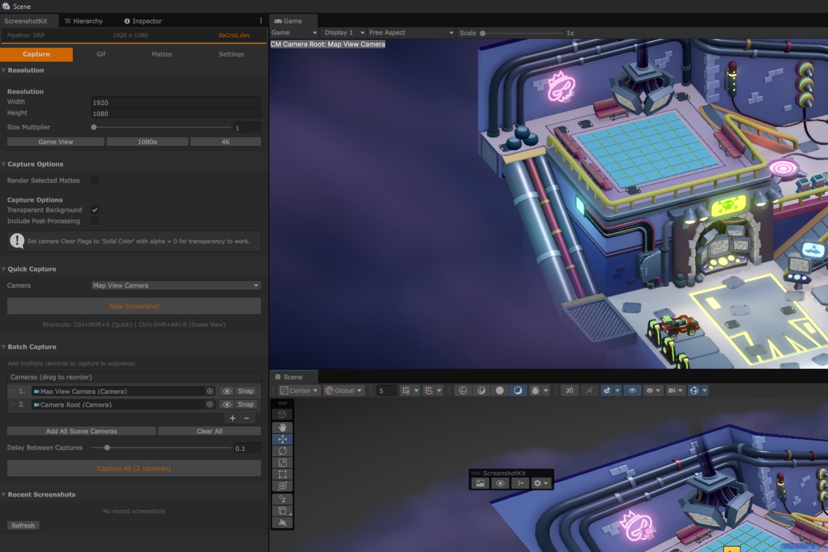
Task: Click the image capture icon in the ScreenshotKit overlay
Action: (x=480, y=483)
